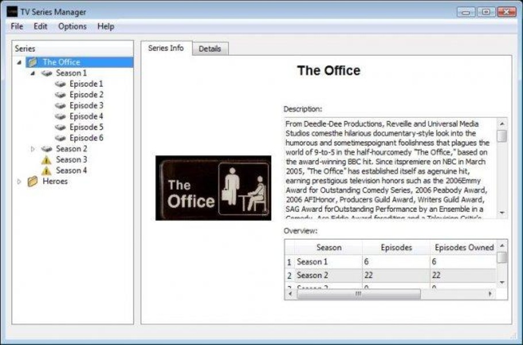
Task: Click the Description scrollbar thumb
Action: click(502, 136)
